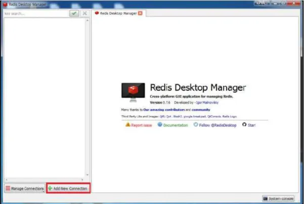Viewport: 304px width, 204px height.
Task: Click the red Manage Connections list icon
Action: click(8, 188)
